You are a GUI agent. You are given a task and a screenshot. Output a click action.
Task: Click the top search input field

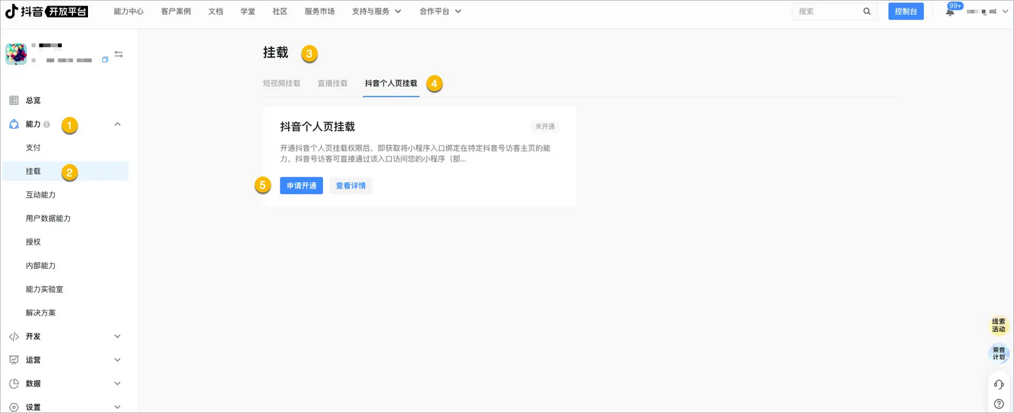(827, 11)
